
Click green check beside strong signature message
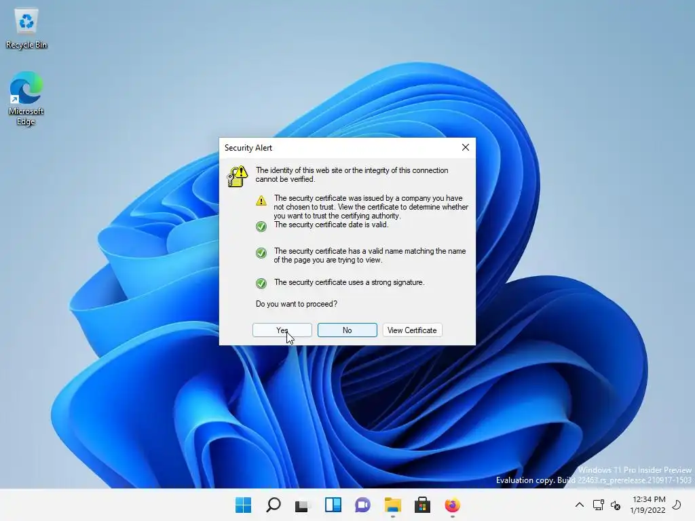[x=261, y=284]
